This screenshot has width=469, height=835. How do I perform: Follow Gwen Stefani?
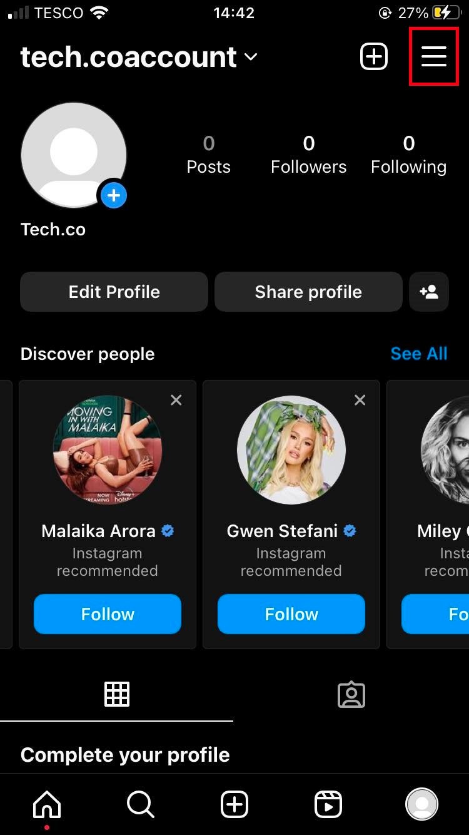(291, 614)
